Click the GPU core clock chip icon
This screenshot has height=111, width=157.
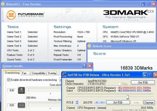tap(21, 90)
